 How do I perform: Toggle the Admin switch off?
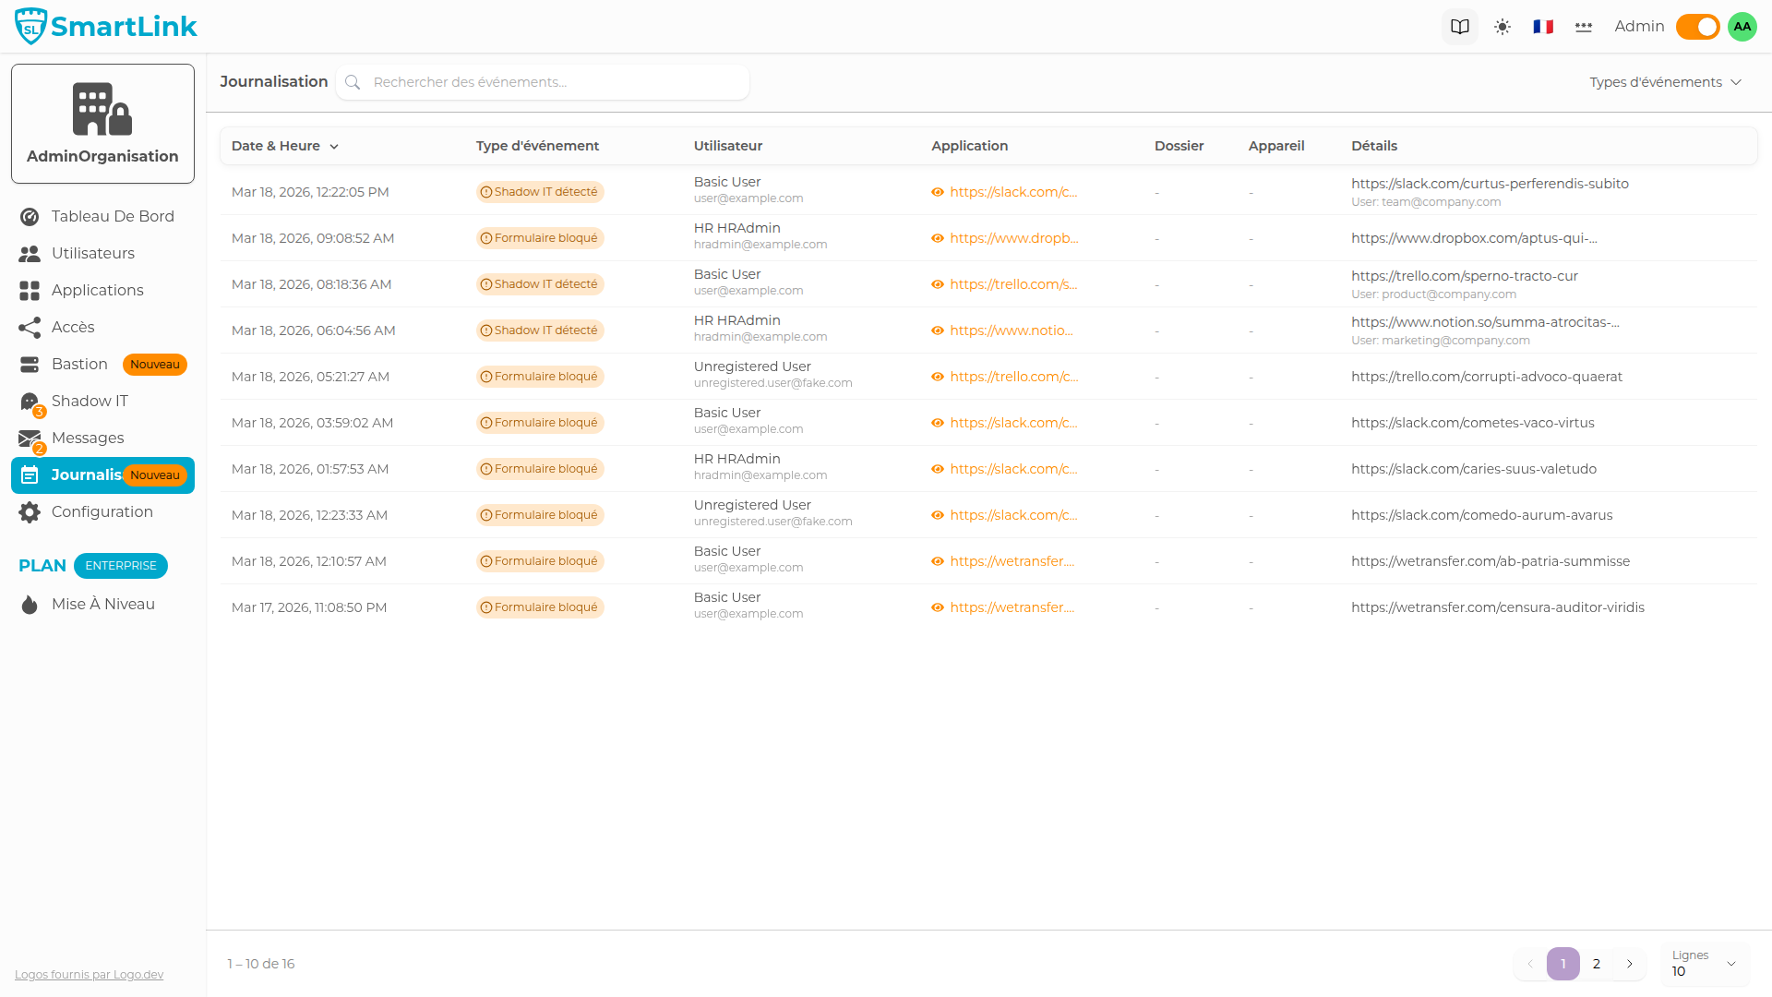[1697, 26]
